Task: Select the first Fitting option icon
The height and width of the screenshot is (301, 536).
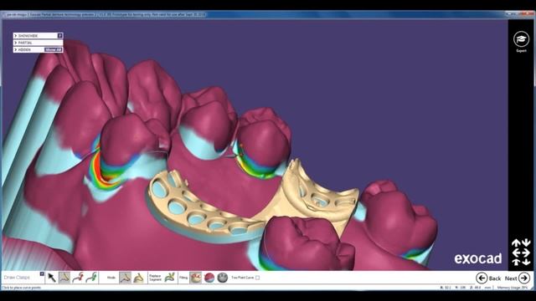Action: click(x=195, y=278)
